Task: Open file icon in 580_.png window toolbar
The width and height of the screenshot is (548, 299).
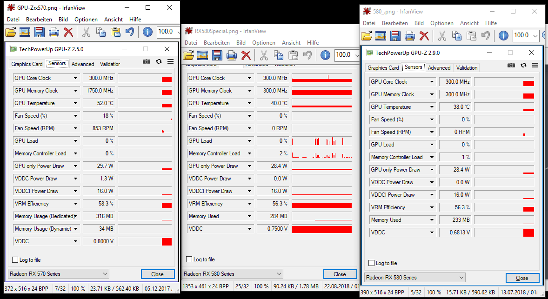Action: coord(366,36)
